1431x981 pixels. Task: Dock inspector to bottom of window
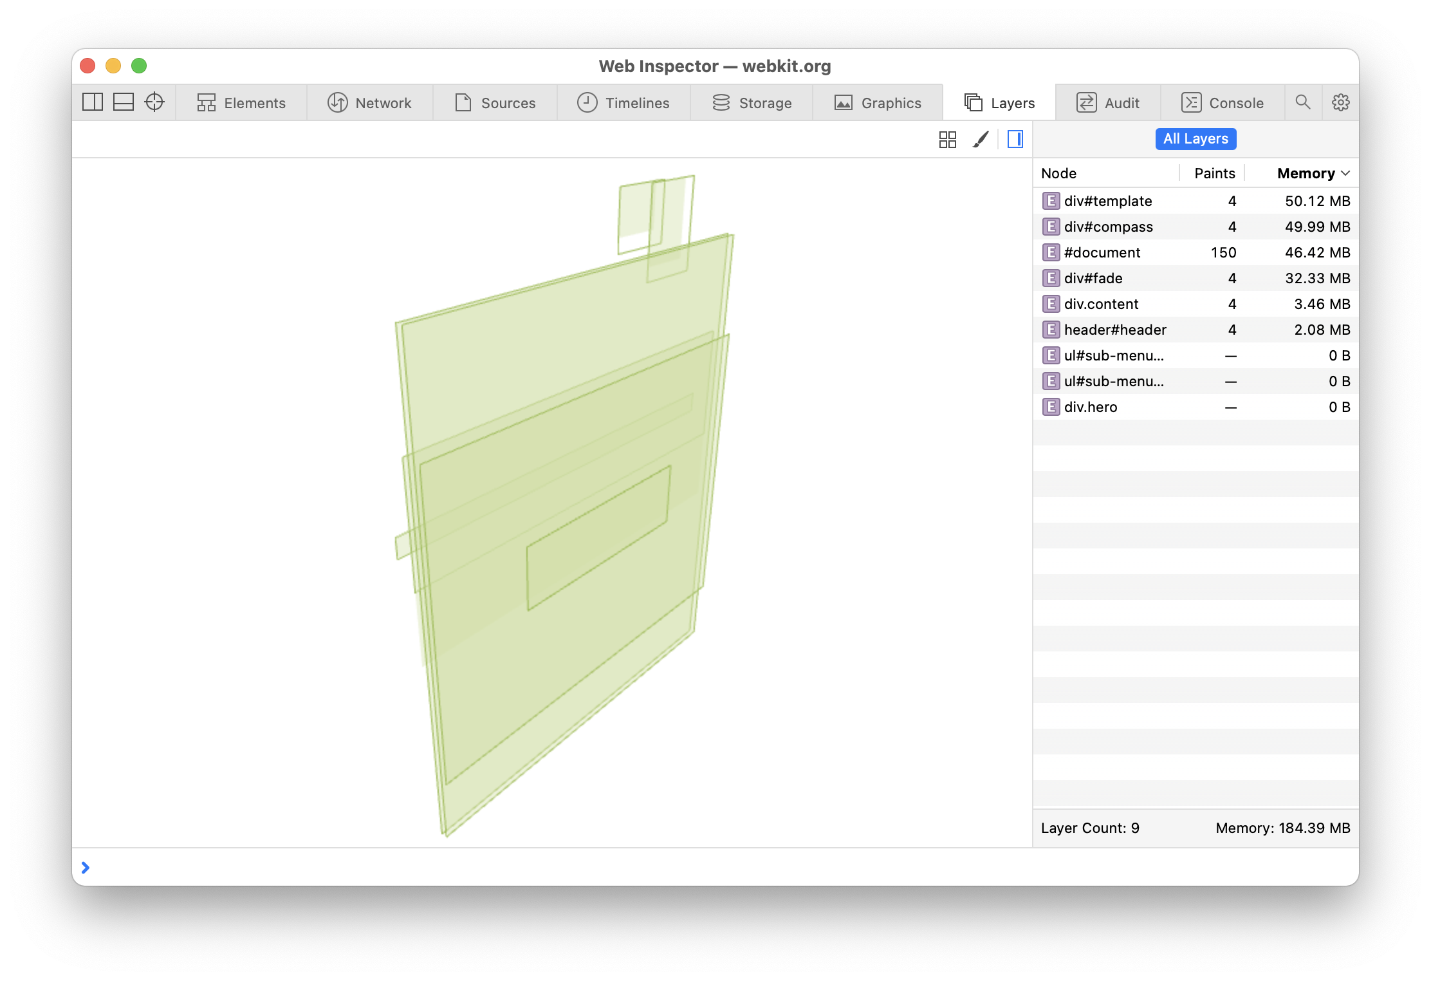point(124,102)
